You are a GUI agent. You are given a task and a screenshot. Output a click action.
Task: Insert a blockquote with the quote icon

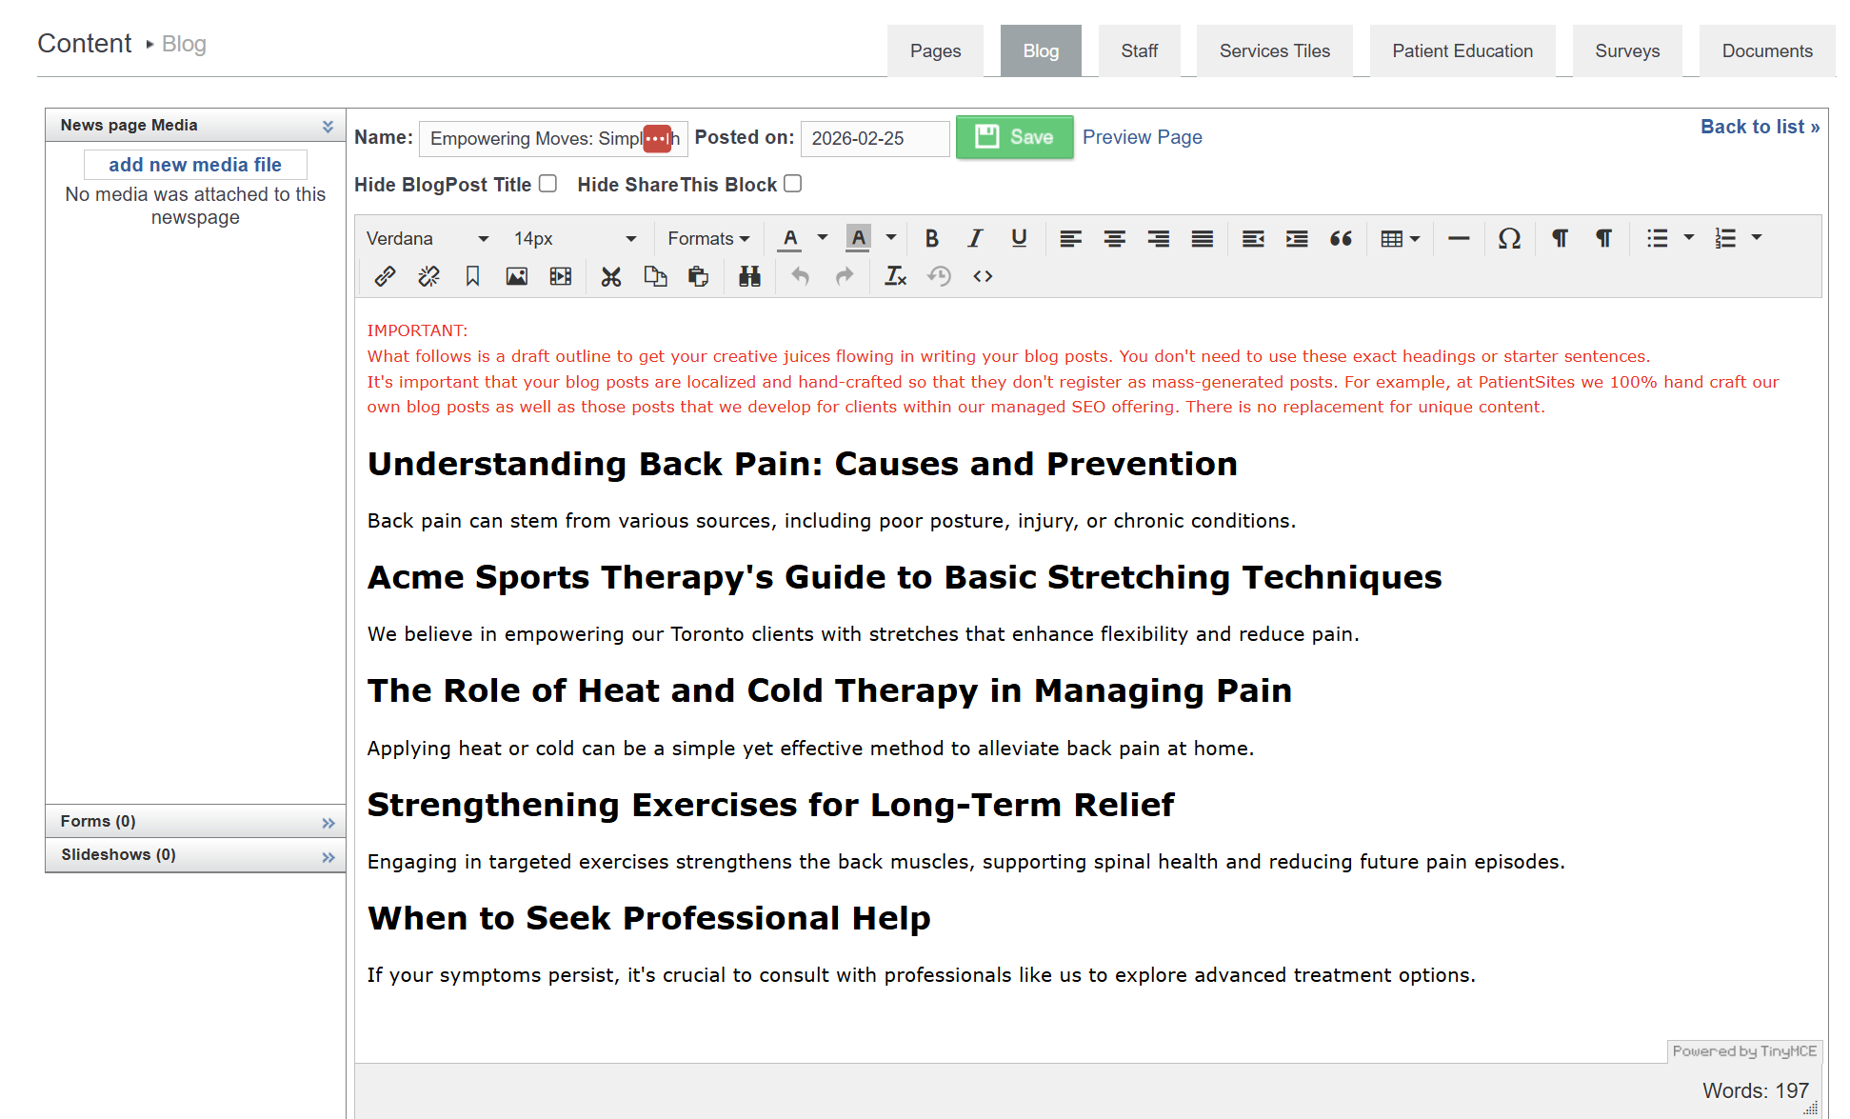pyautogui.click(x=1341, y=238)
